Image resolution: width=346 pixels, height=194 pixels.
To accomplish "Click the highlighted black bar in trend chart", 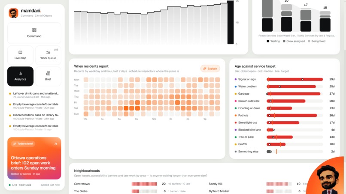I will (231, 22).
